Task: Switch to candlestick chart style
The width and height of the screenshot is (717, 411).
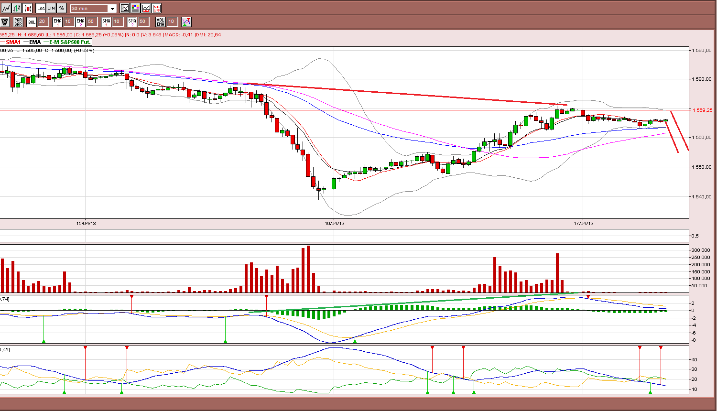Action: coord(28,8)
